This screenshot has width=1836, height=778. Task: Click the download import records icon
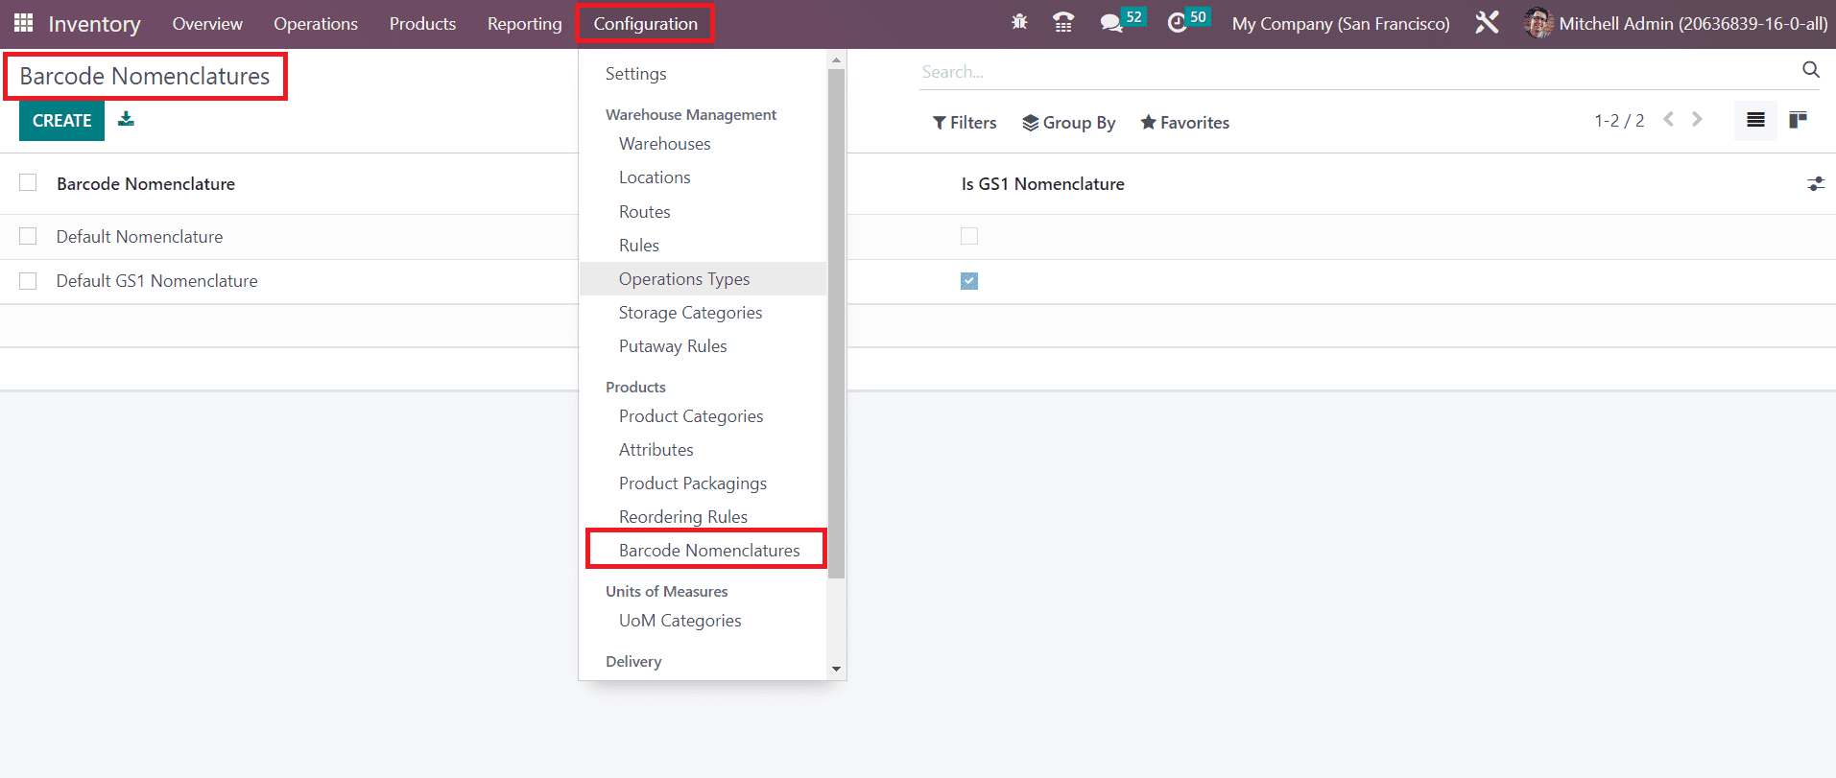click(x=126, y=120)
